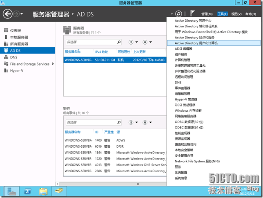
Task: Select event 4013 DNS-Server row
Action: (x=115, y=165)
